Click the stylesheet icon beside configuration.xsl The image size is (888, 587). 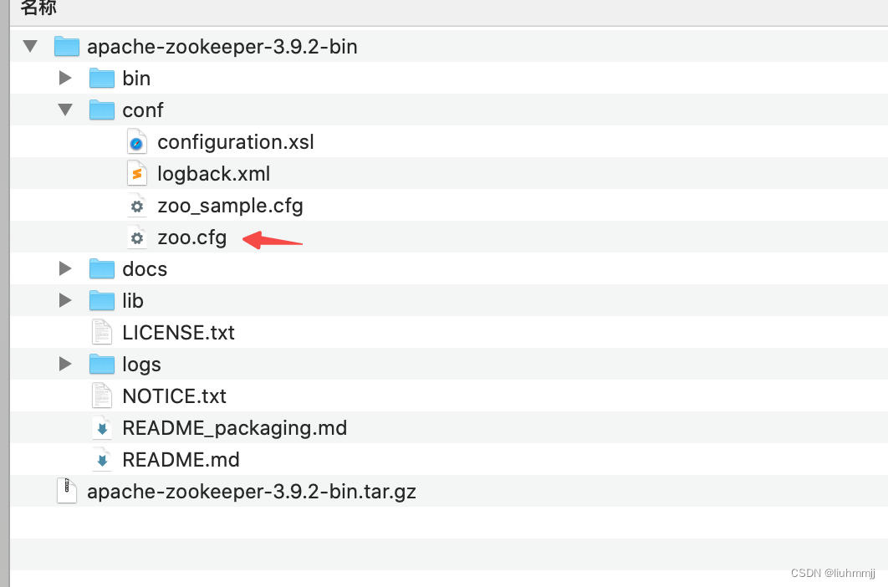(x=136, y=141)
